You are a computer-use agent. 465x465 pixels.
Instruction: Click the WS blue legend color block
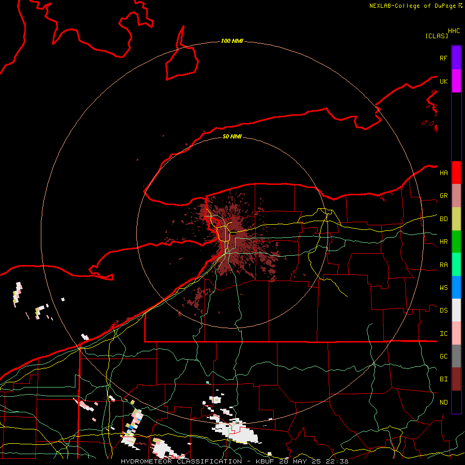[456, 287]
